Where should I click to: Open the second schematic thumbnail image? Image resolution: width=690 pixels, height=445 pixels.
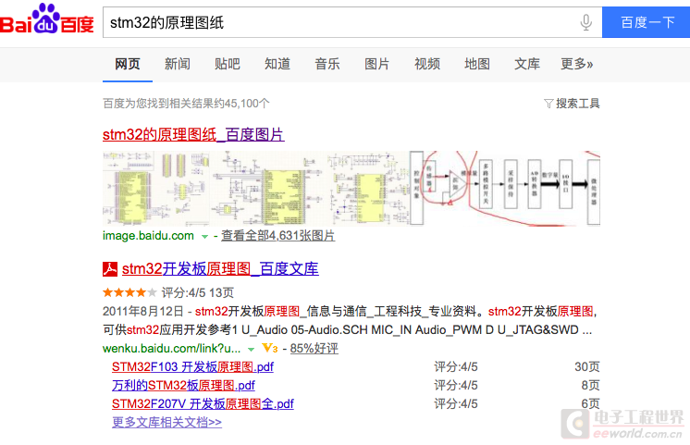268,189
